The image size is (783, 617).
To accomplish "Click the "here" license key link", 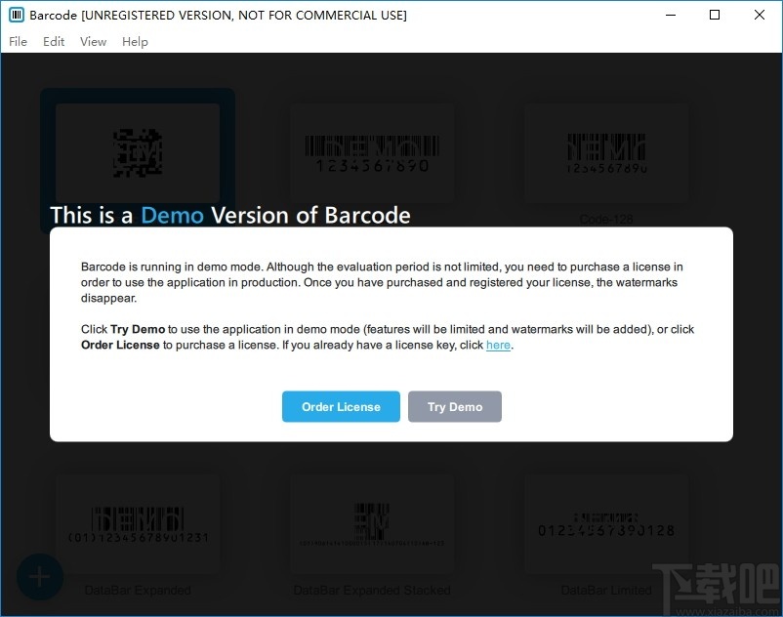I will [498, 345].
